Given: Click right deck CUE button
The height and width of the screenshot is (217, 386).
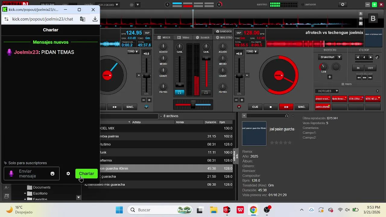Looking at the screenshot, I should tap(255, 107).
